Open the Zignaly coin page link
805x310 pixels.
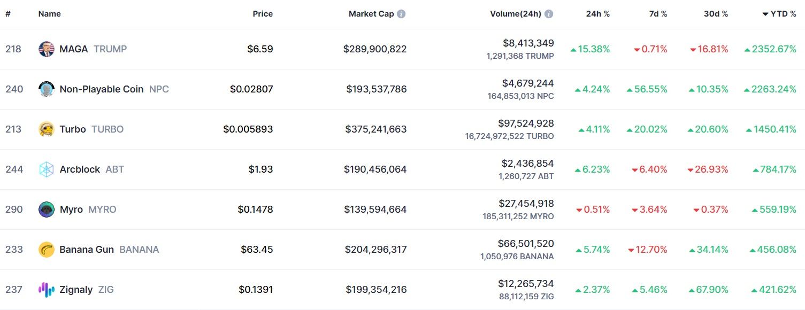point(76,290)
